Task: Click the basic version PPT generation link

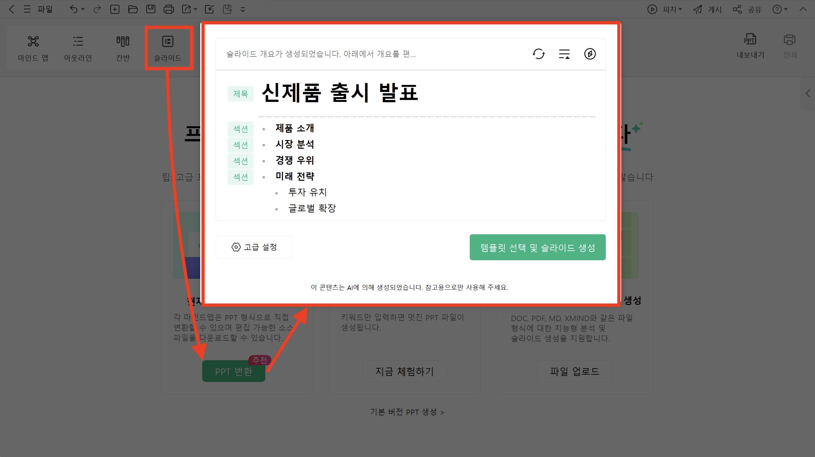Action: [x=407, y=412]
